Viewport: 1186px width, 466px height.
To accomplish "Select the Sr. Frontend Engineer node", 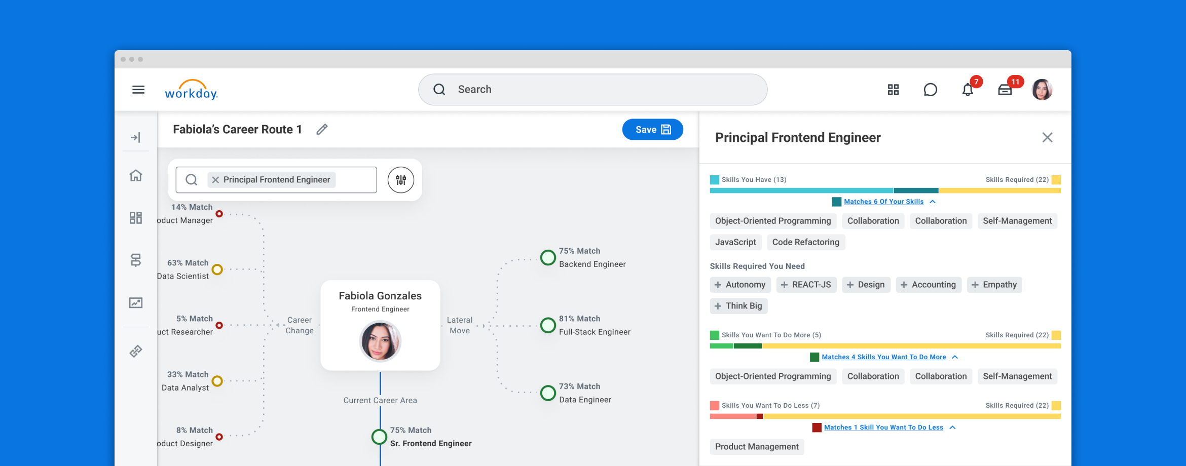I will coord(379,437).
